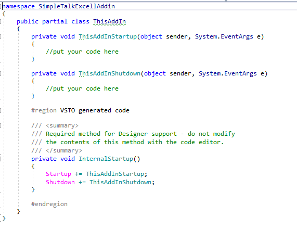Click the magenta Shutdown event identifier
The image size is (297, 230).
[60, 182]
